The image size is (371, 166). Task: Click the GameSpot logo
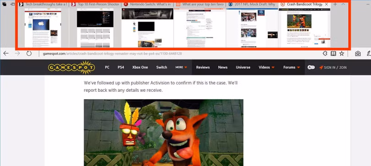(x=71, y=67)
